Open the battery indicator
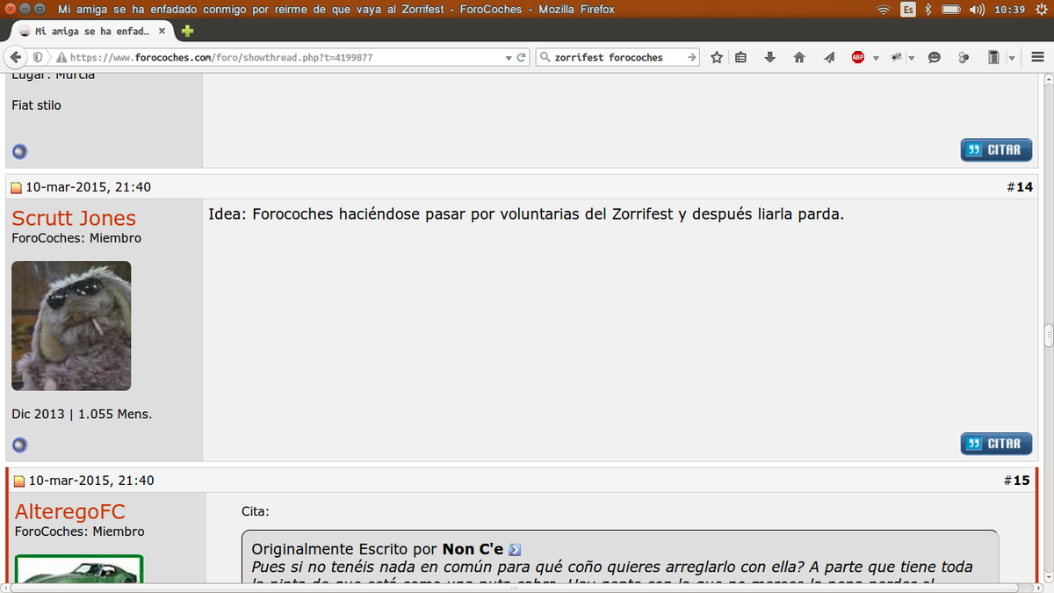1054x593 pixels. click(951, 10)
